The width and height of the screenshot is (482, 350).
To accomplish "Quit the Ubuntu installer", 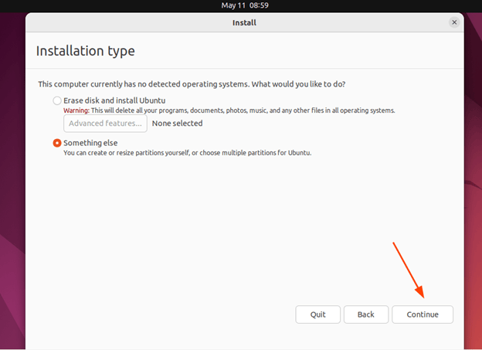I will [317, 314].
